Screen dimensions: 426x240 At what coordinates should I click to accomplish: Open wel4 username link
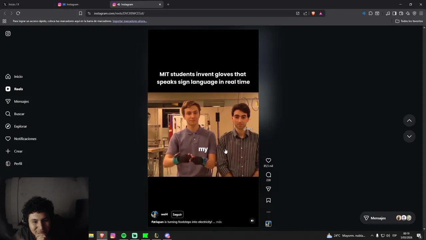[x=164, y=214]
